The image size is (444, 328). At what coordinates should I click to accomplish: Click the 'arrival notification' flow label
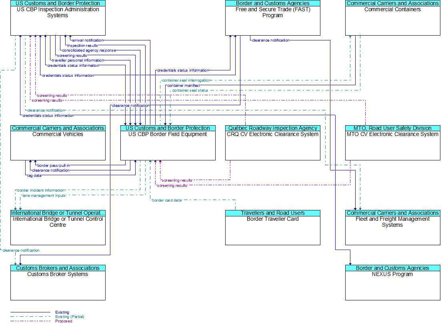click(x=88, y=40)
